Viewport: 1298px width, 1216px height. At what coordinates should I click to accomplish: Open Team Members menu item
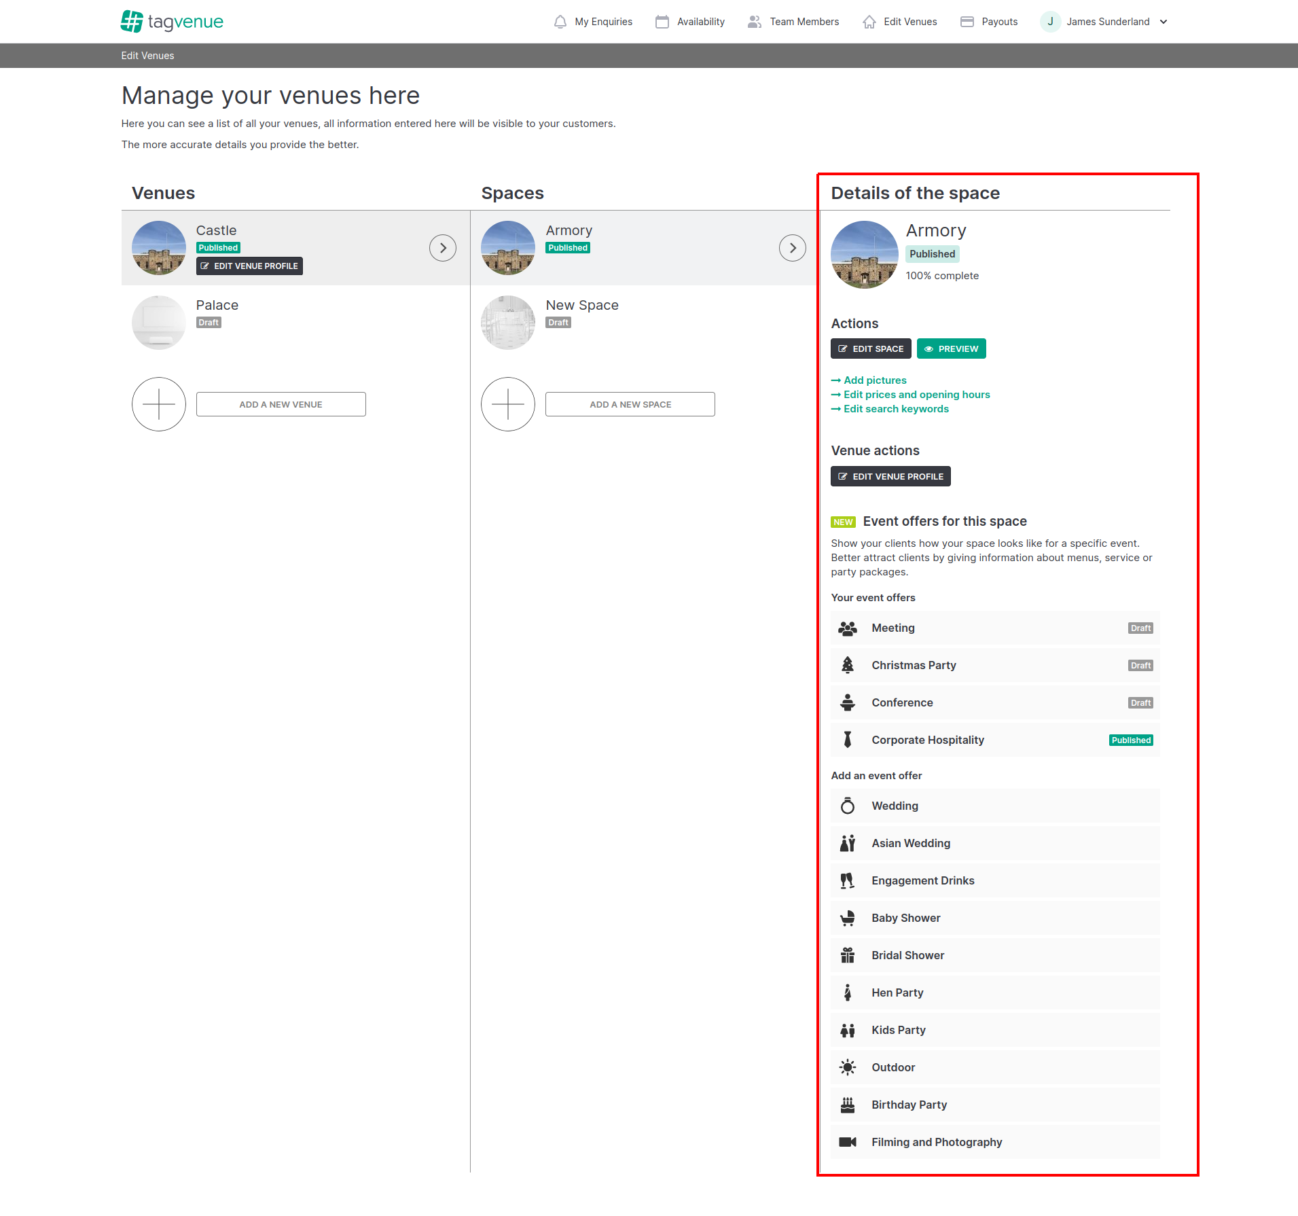[x=793, y=22]
